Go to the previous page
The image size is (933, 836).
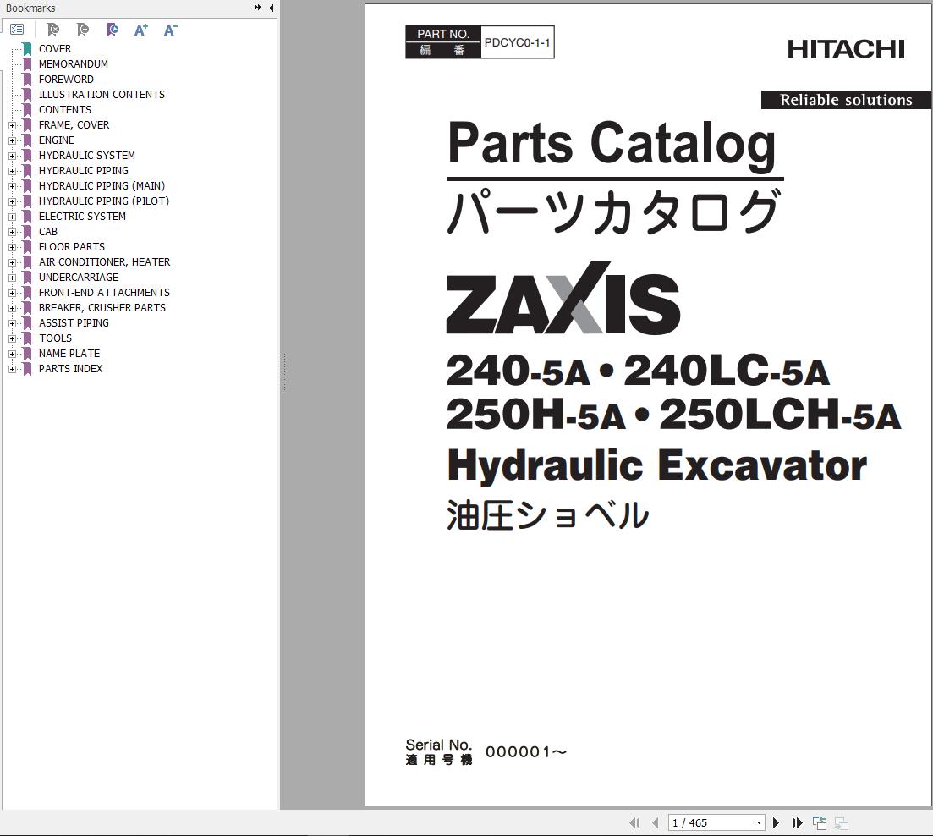[655, 823]
